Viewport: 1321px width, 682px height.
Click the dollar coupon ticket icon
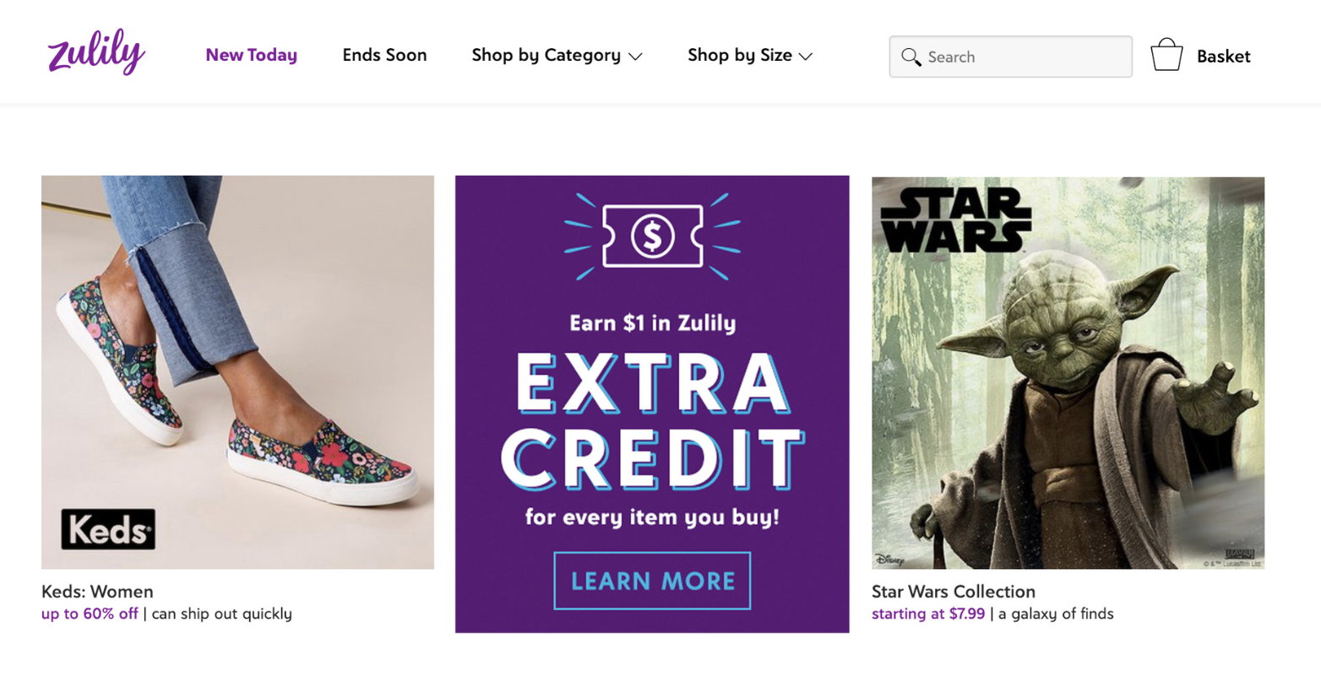pos(652,236)
